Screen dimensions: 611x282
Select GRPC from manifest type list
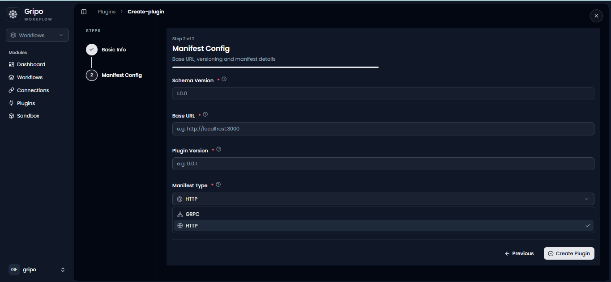(x=384, y=214)
